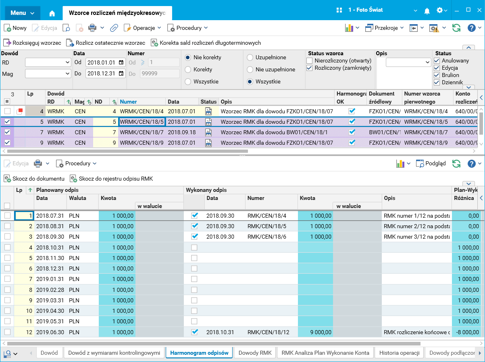Viewport: 485px width, 362px height.
Task: Click the paperclip attachments icon
Action: coord(114,28)
